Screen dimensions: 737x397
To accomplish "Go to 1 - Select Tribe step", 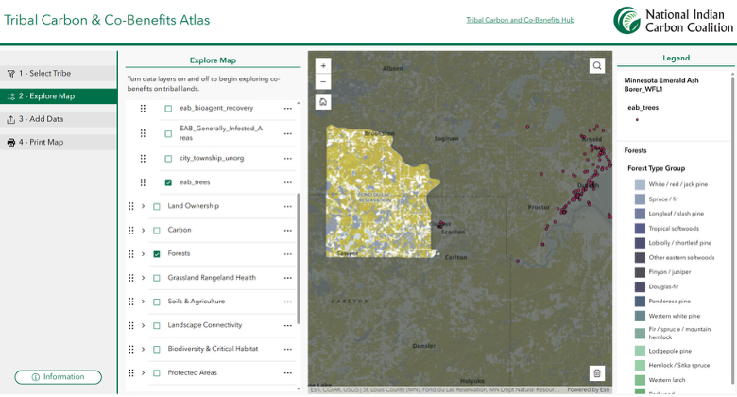I will (59, 74).
